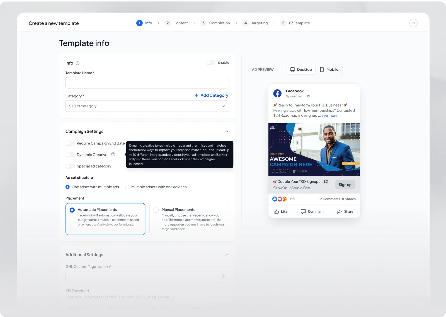Click the Share arrow icon
The height and width of the screenshot is (317, 446).
point(339,212)
